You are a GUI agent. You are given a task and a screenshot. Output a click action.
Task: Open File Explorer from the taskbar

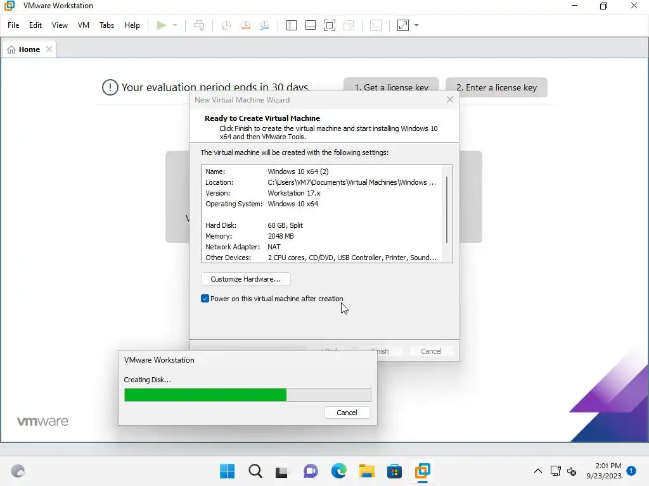pos(367,471)
